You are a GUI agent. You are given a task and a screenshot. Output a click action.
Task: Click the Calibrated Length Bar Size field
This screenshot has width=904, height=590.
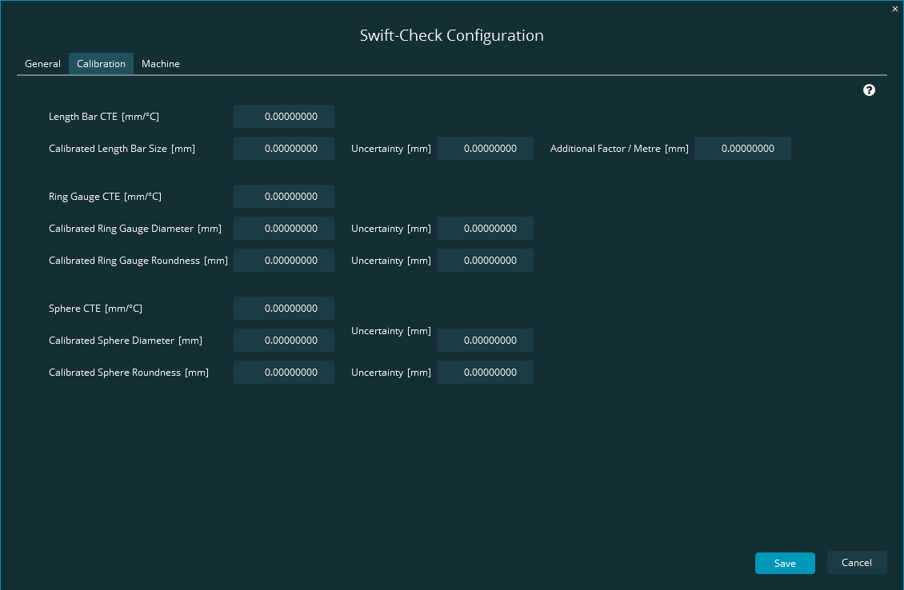pyautogui.click(x=283, y=148)
